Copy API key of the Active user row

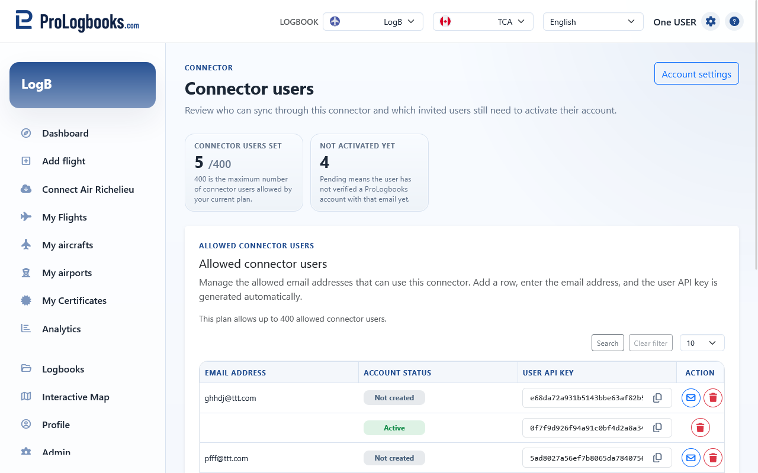tap(657, 427)
